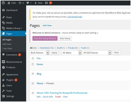131x102 pixels.
Task: Click the Plugins plug icon
Action: 4,80
